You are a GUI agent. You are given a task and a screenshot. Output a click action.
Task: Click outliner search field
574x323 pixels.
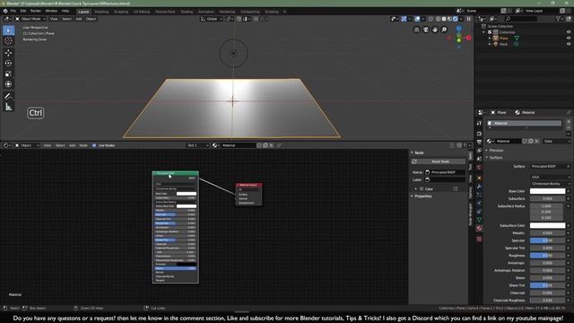521,19
